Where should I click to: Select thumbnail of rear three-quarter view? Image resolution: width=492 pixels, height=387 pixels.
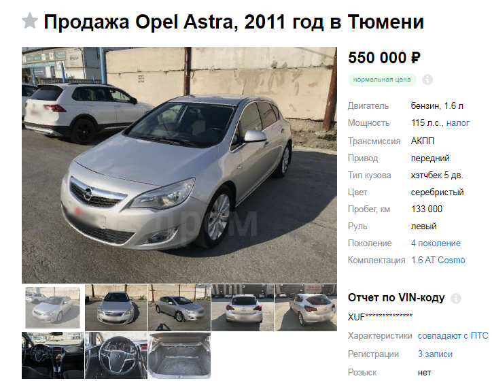pos(306,307)
